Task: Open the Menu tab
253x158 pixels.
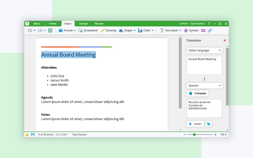Action: [37, 23]
